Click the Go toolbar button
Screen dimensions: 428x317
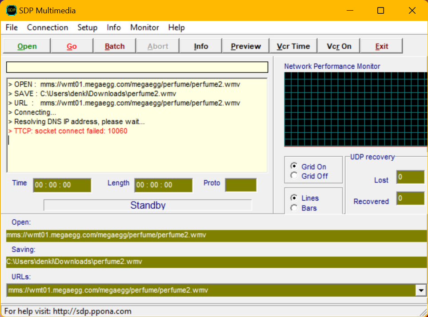[72, 46]
